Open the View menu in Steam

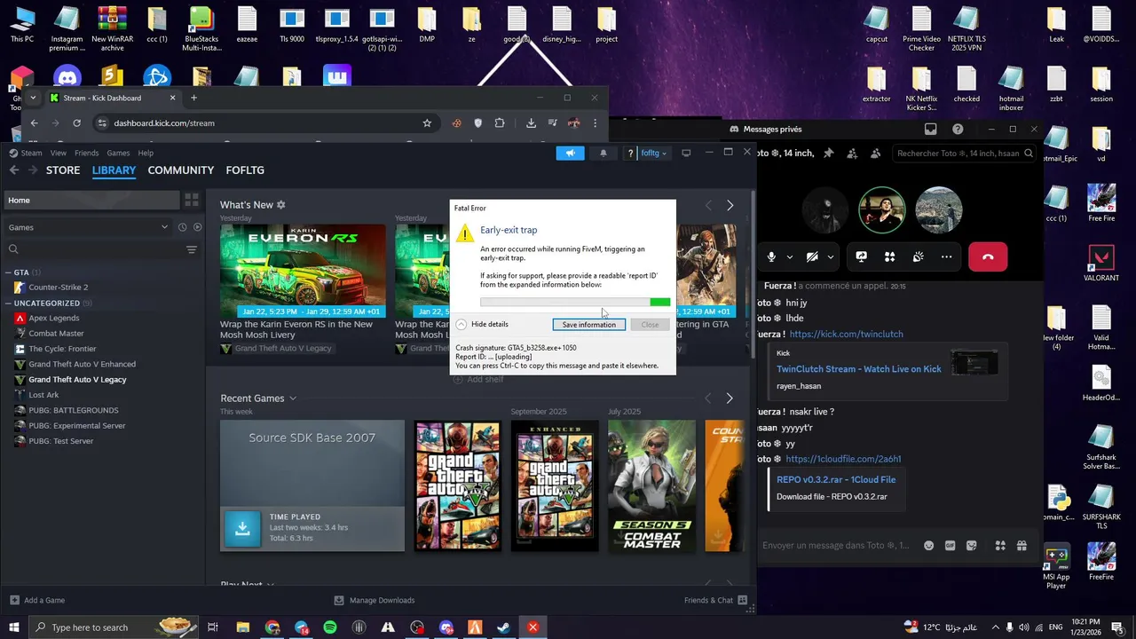58,153
